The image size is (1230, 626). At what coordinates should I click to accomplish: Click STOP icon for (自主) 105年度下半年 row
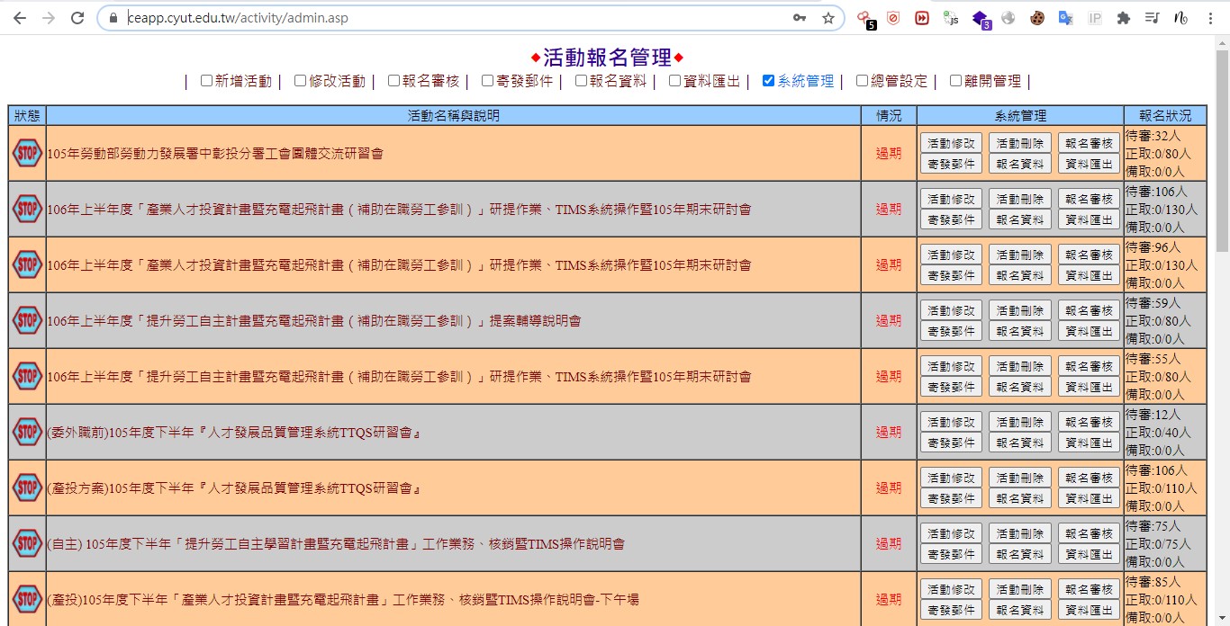(27, 543)
